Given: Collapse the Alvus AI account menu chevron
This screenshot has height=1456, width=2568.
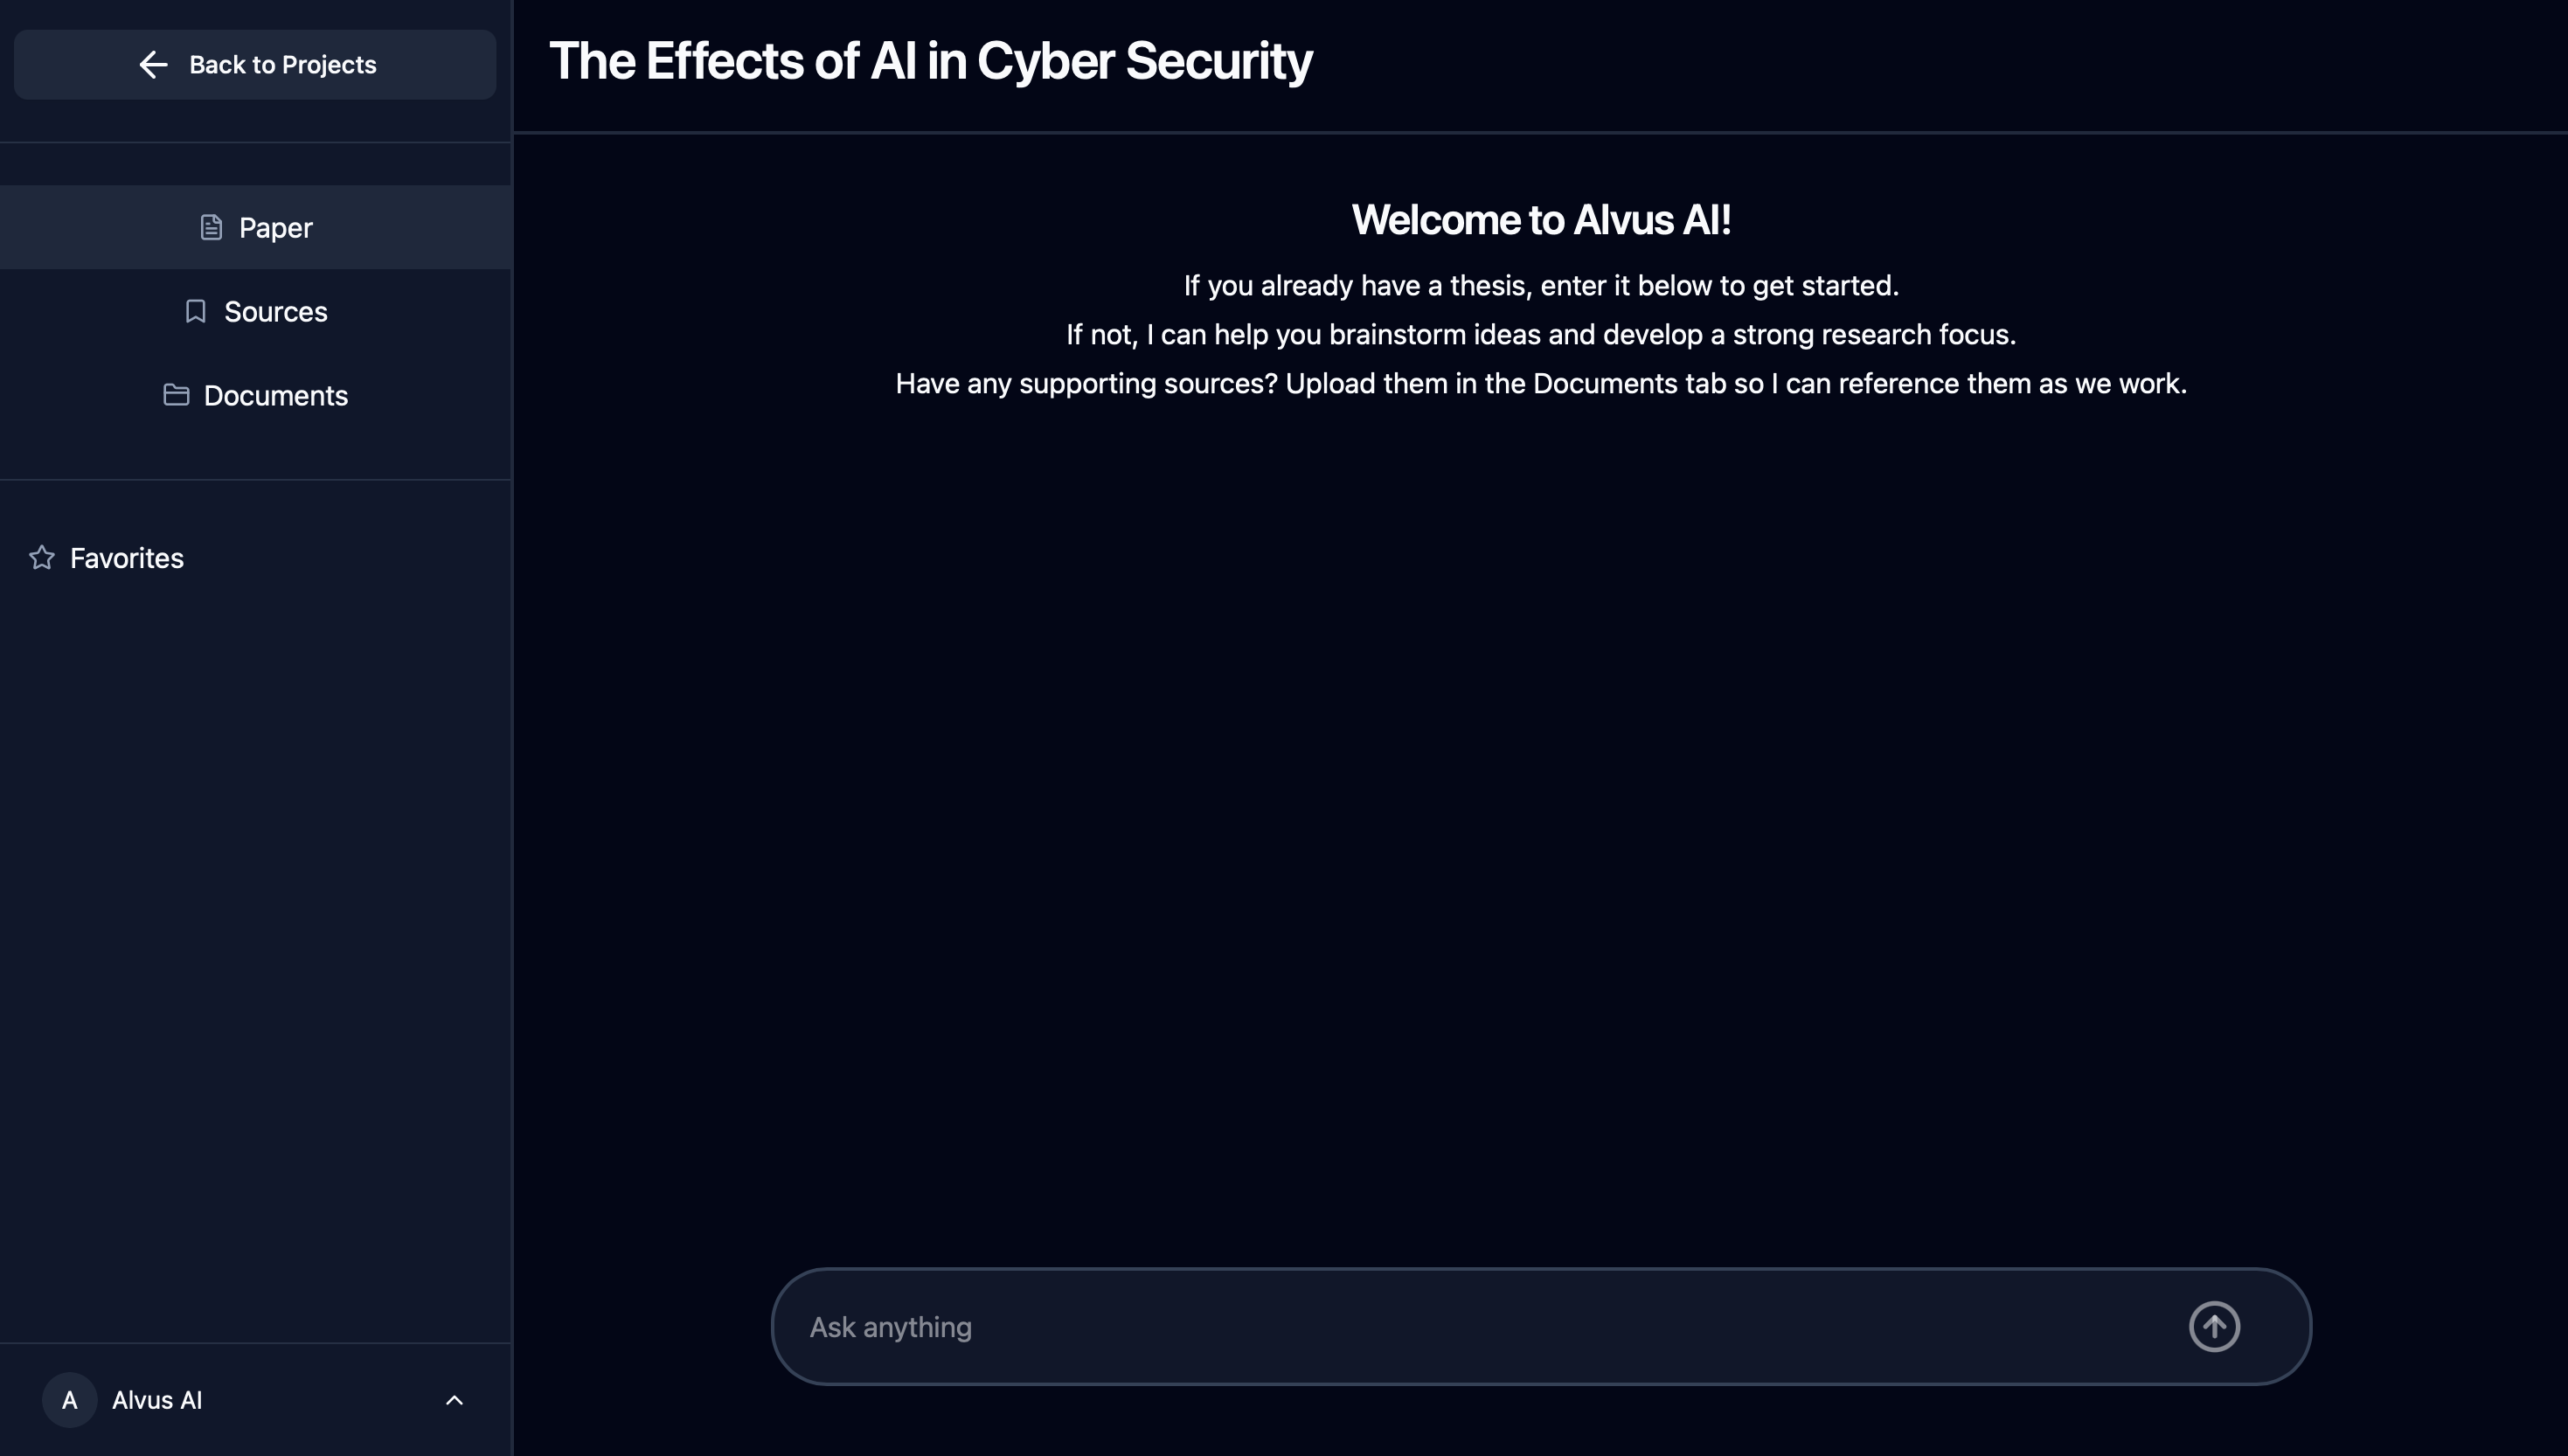Looking at the screenshot, I should click(455, 1399).
